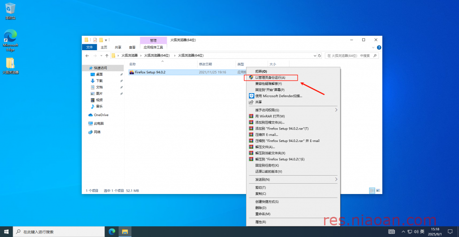
Task: Scan with Microsoft Defender menu entry
Action: click(293, 96)
